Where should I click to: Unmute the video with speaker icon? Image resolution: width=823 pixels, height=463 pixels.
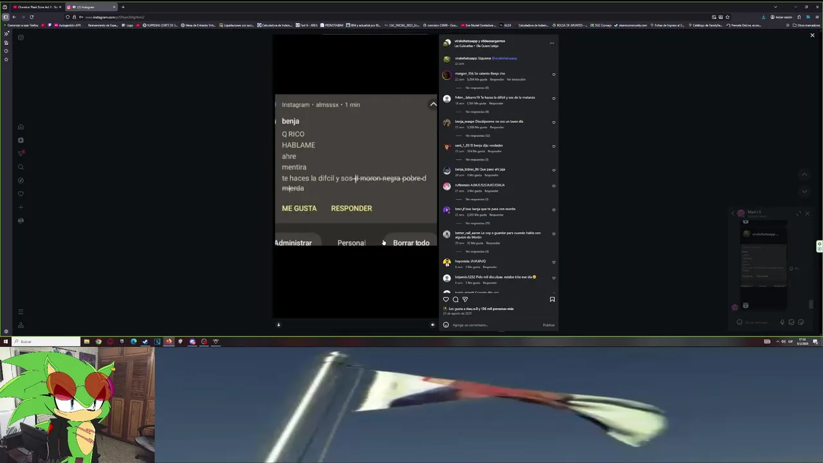pyautogui.click(x=432, y=325)
